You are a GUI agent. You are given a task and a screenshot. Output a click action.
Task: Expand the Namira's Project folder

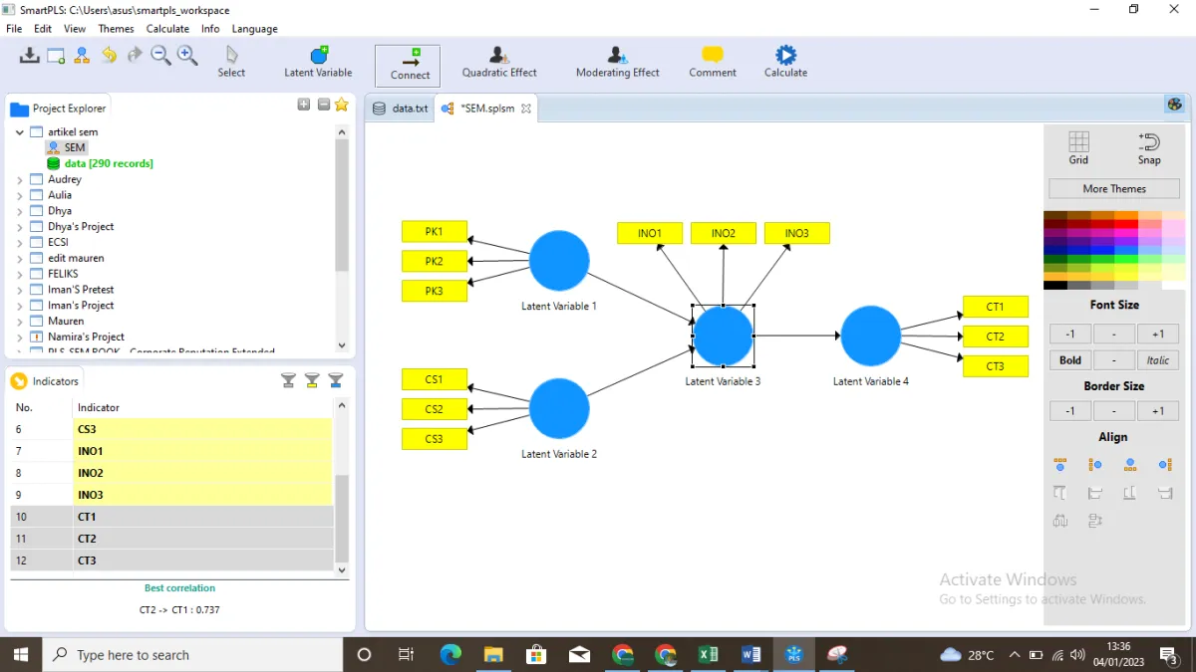point(20,336)
